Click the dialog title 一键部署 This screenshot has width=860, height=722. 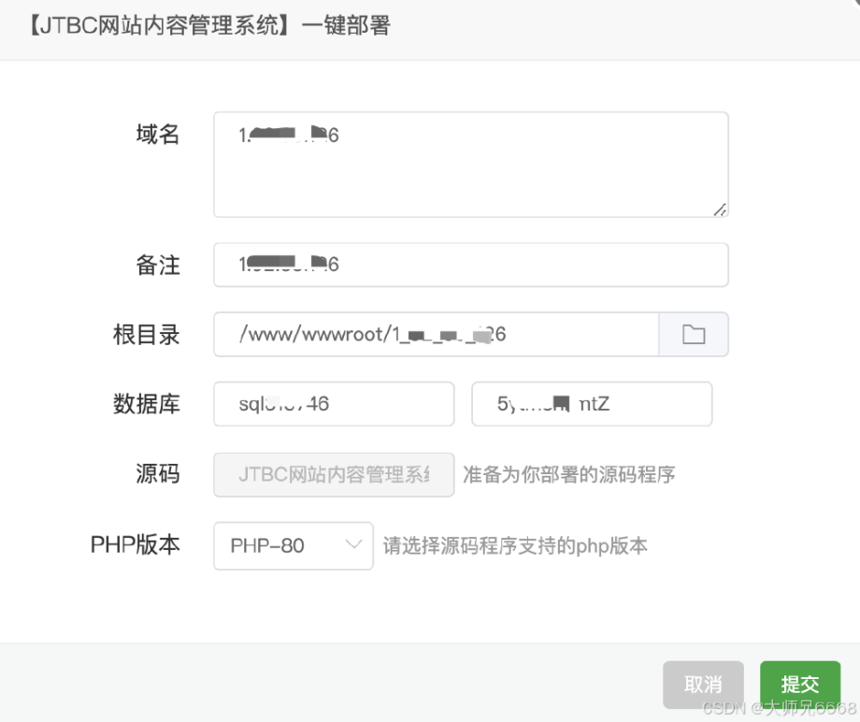(346, 25)
